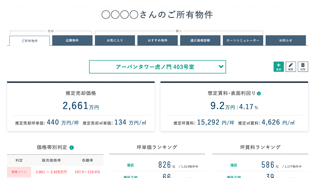Click the 9.2万円 estimated rent value
Viewport: 315px width, 178px height.
click(x=222, y=106)
